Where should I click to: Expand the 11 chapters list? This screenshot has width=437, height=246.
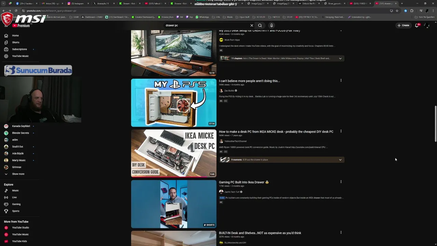340,58
